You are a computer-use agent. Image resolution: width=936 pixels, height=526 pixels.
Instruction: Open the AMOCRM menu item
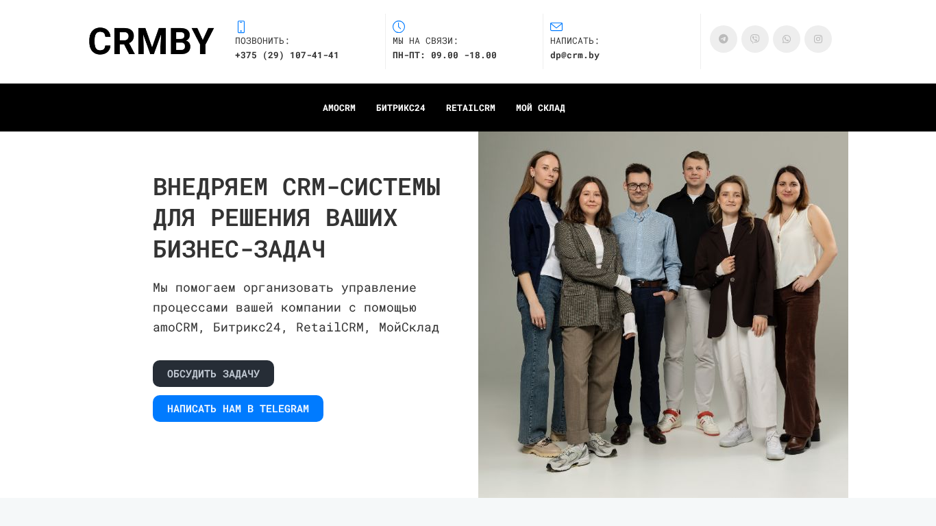339,108
